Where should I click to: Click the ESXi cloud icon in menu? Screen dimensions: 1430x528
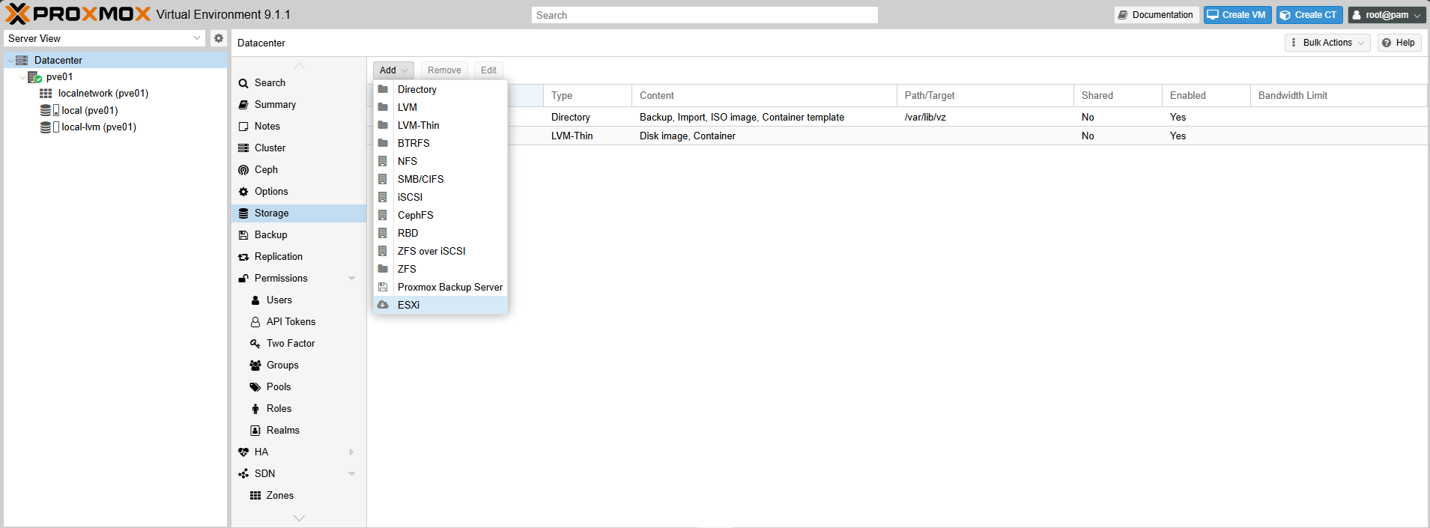click(383, 305)
